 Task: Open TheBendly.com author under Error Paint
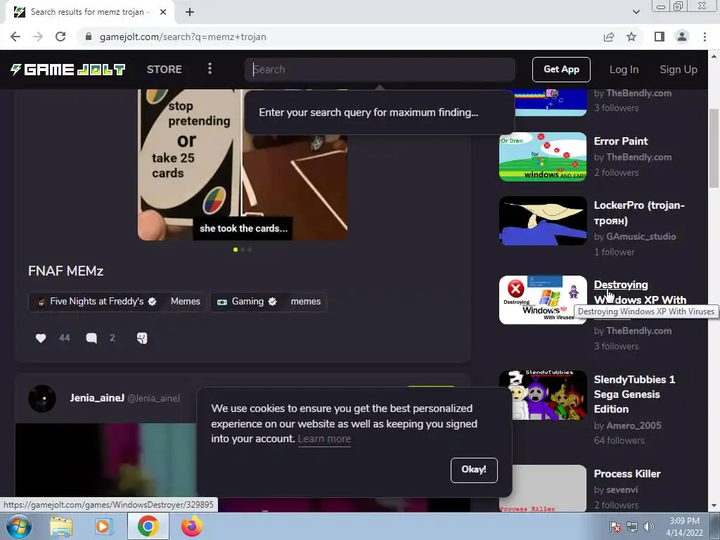[638, 157]
